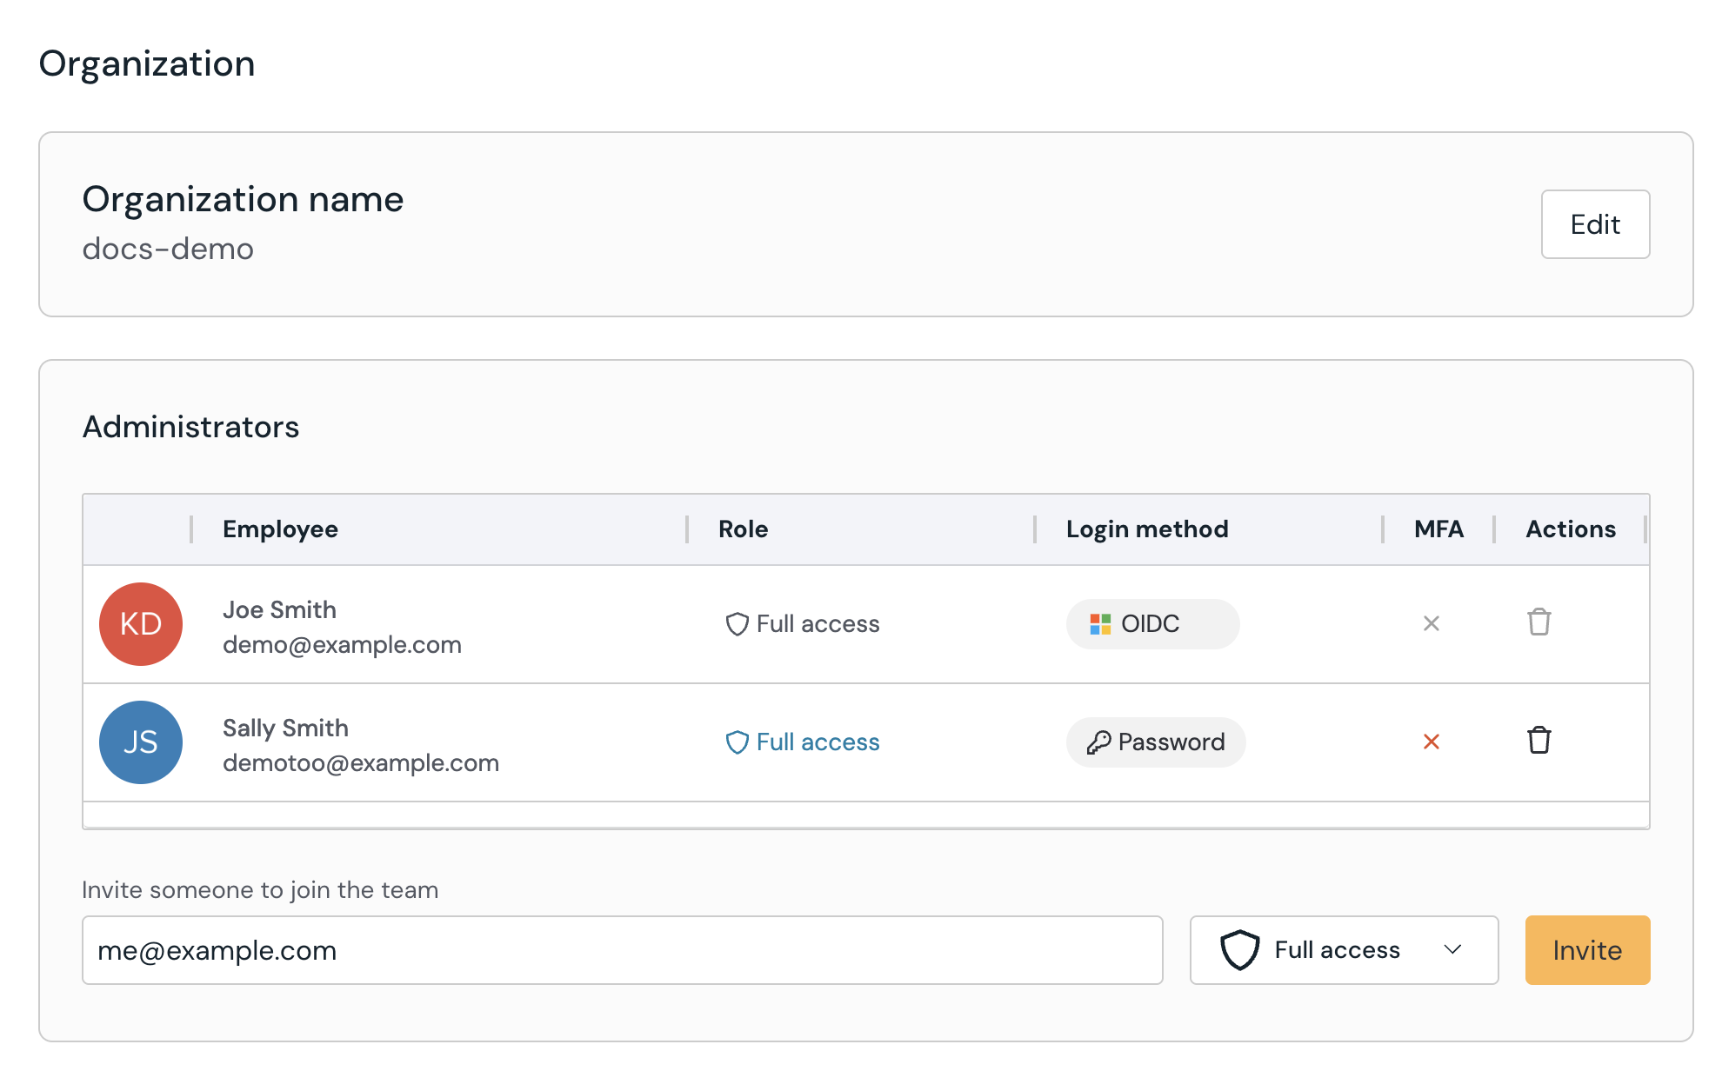
Task: Focus the invite email input field
Action: point(622,950)
